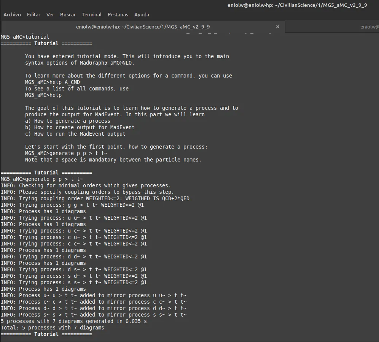Click 'The goal of this tutorial' line

(132, 108)
